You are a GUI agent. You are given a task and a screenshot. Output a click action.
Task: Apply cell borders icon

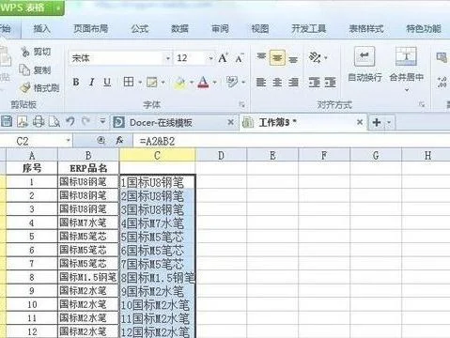pos(129,82)
